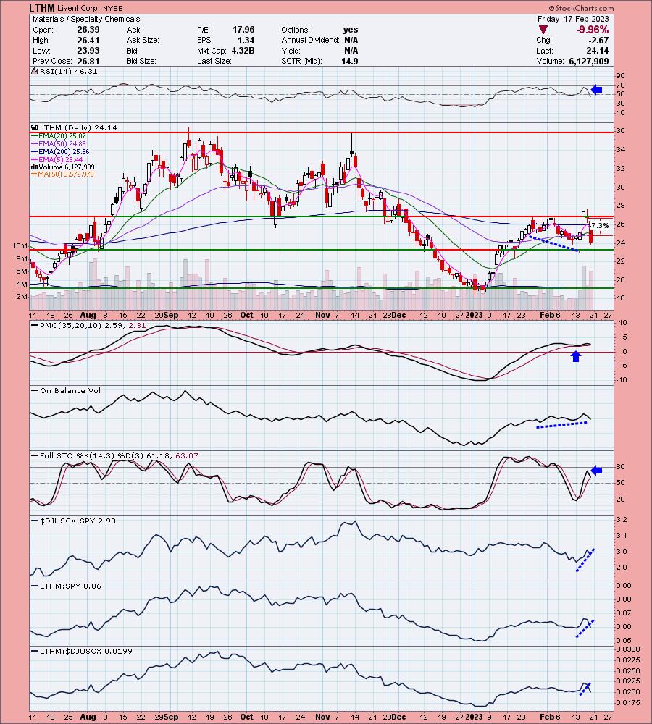Image resolution: width=652 pixels, height=724 pixels.
Task: Click the Open value 26.39
Action: (x=88, y=30)
